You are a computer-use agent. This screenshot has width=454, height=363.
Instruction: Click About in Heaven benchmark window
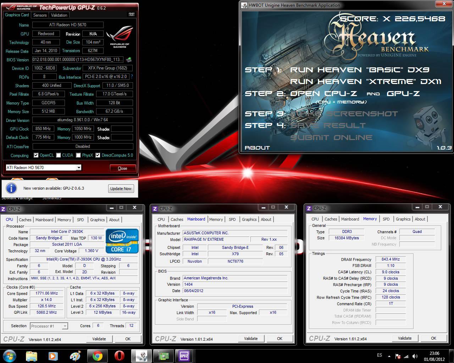[x=257, y=148]
